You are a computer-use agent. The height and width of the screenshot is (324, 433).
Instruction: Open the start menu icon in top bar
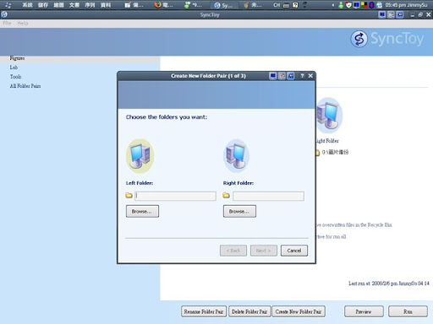(8, 5)
